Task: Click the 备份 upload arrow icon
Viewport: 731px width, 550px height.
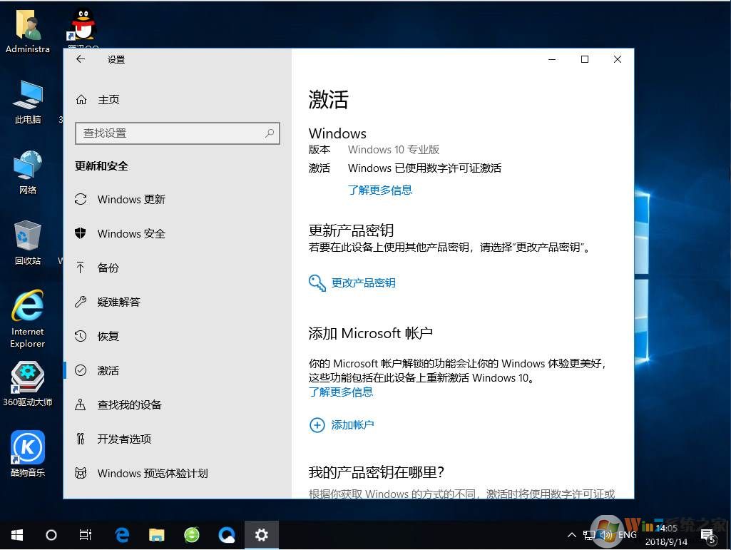Action: click(x=81, y=268)
